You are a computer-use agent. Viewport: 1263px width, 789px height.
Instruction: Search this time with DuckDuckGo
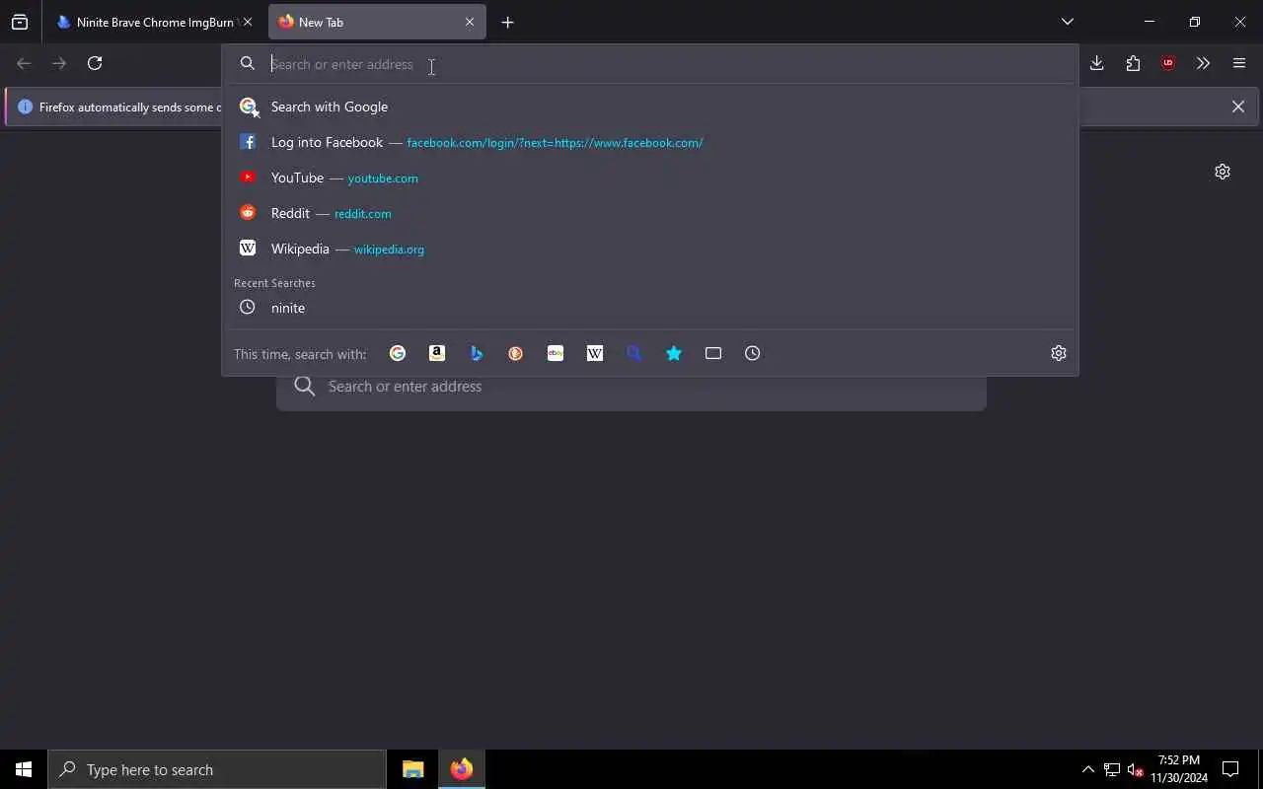coord(516,353)
